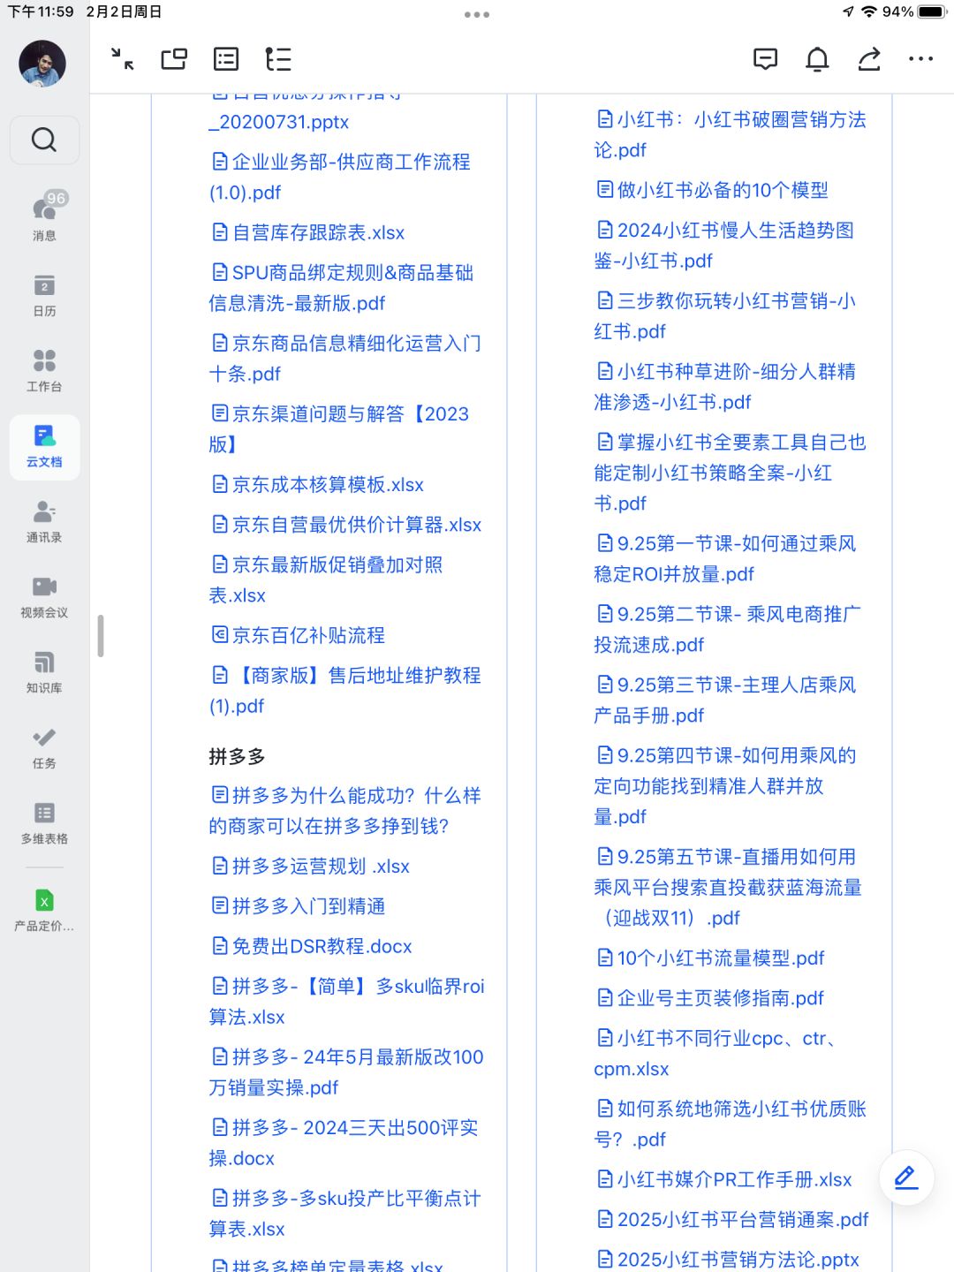This screenshot has width=954, height=1272.
Task: Tap the three-dot multitasking indicator at top
Action: pyautogui.click(x=477, y=14)
